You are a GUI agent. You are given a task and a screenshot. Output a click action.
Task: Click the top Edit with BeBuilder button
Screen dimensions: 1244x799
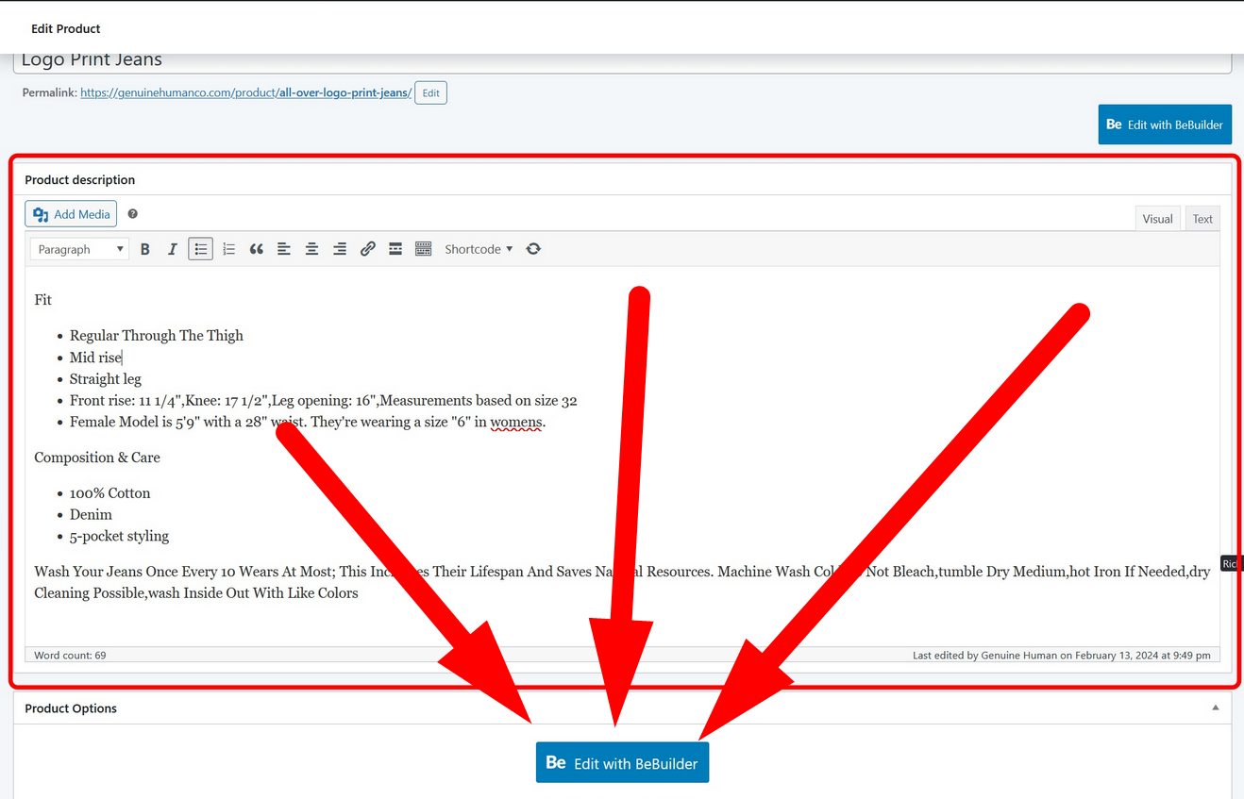(x=1165, y=125)
